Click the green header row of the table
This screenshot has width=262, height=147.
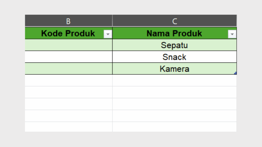pos(128,33)
